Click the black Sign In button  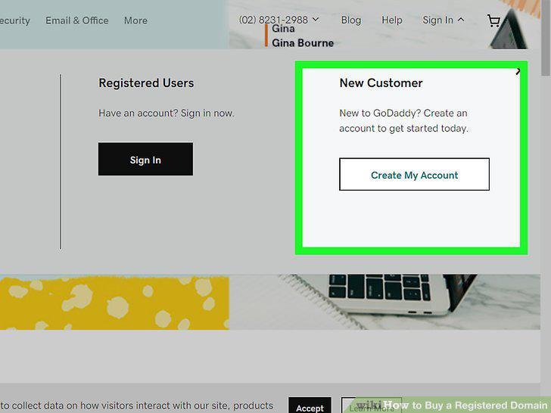coord(145,159)
